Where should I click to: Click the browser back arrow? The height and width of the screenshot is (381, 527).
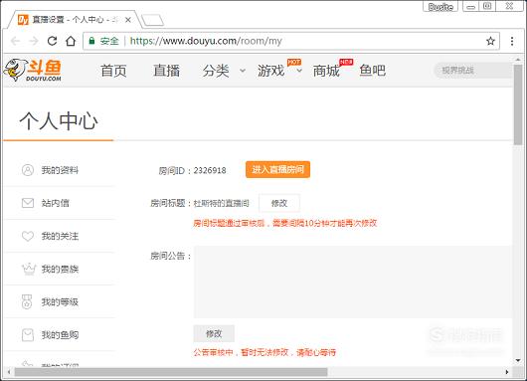tap(15, 41)
